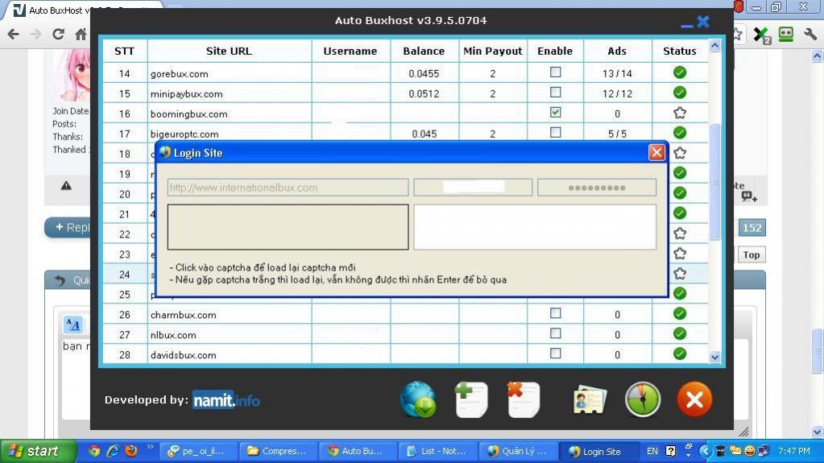Click the star status icon for boomingbux.com
The image size is (824, 463).
point(680,113)
